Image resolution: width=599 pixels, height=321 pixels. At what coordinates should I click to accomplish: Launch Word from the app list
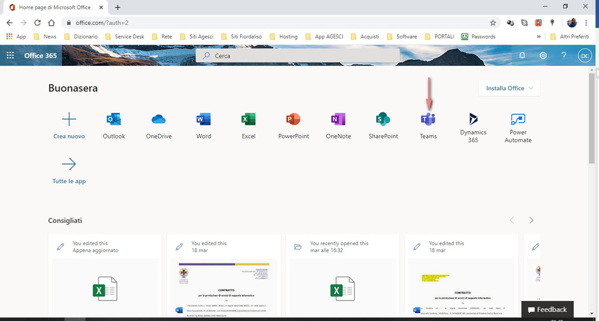(204, 126)
